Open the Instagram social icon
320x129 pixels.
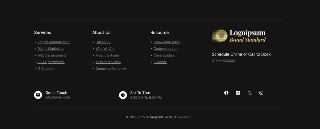pyautogui.click(x=261, y=93)
